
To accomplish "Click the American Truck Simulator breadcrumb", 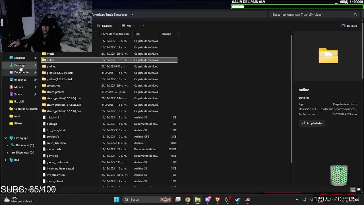I will 109,15.
